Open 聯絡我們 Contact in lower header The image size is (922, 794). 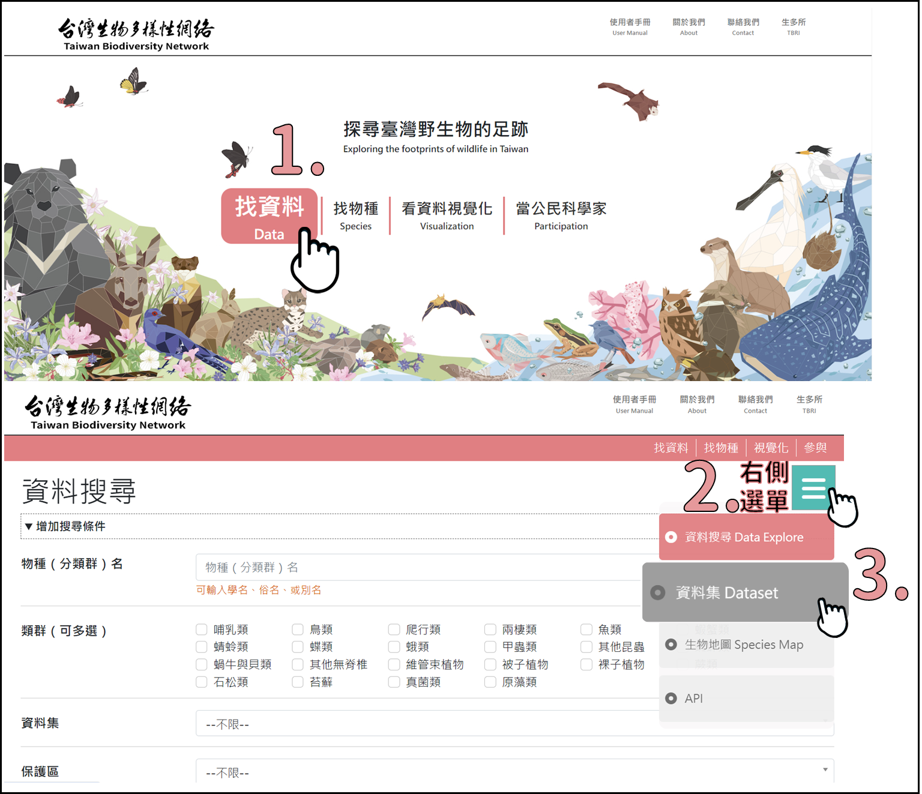pyautogui.click(x=755, y=404)
